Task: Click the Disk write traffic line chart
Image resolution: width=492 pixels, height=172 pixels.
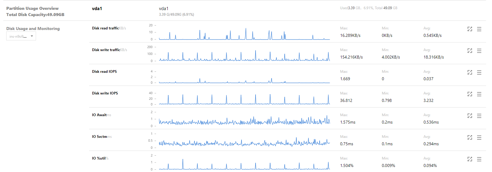Action: (244, 55)
